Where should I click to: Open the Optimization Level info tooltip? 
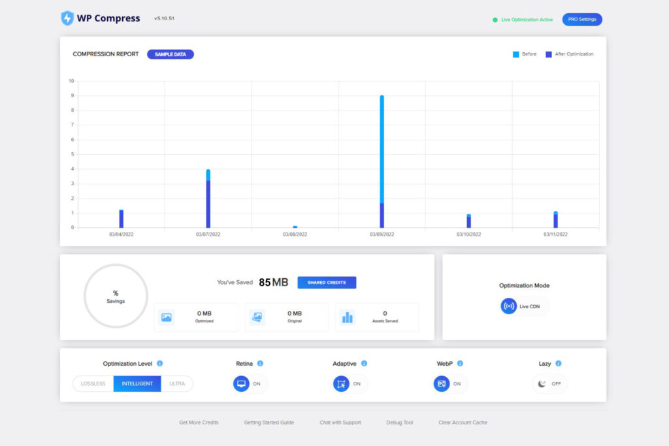click(160, 363)
